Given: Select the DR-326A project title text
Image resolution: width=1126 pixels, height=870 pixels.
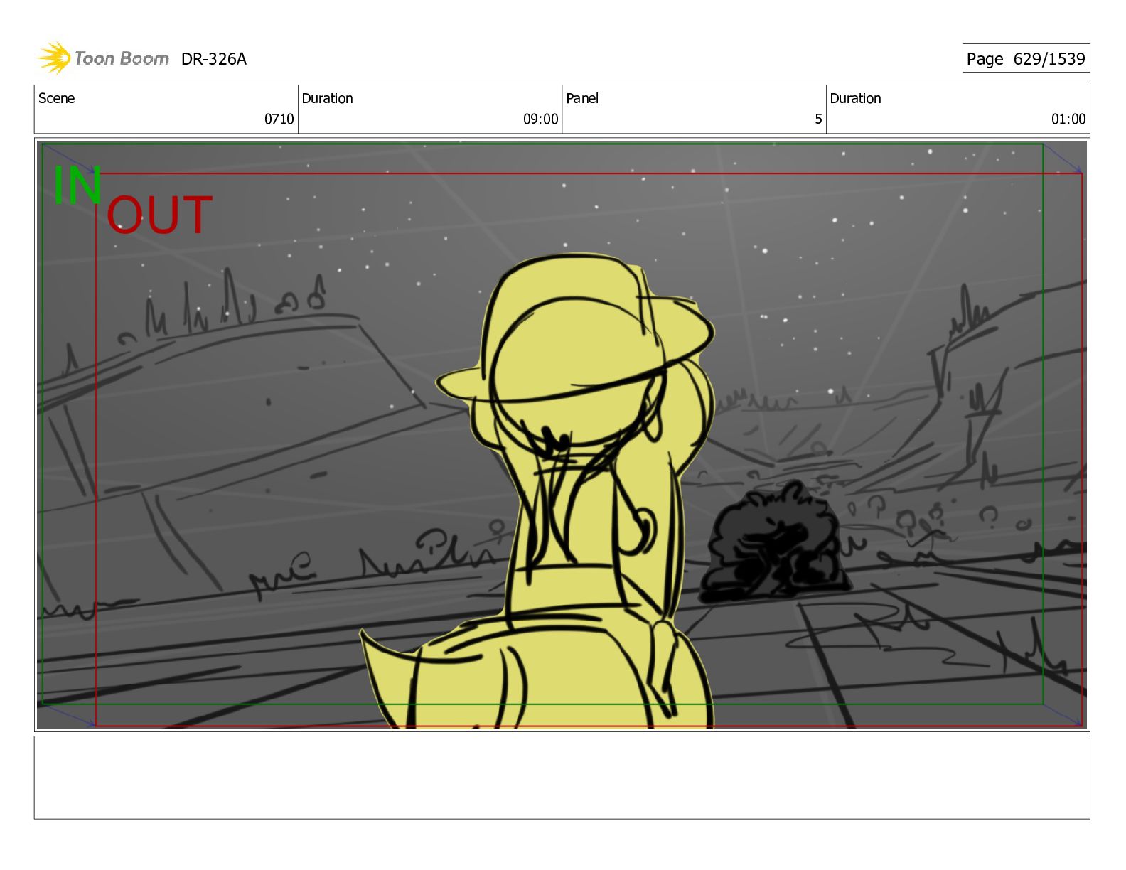Looking at the screenshot, I should [x=213, y=59].
